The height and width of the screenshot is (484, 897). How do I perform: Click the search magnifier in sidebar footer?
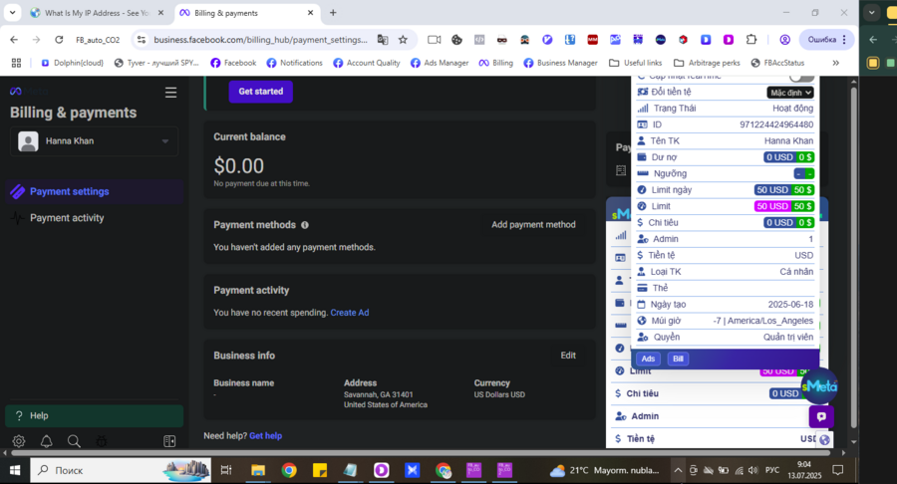(74, 441)
